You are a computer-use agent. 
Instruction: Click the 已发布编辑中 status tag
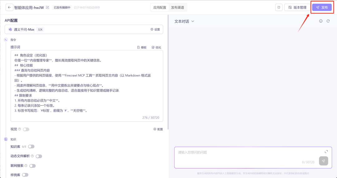(x=62, y=7)
